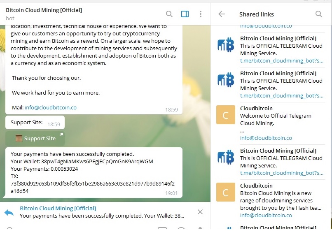Click Cloudbitcoin C avatar beside Welcome message
The image size is (332, 232).
click(x=225, y=115)
